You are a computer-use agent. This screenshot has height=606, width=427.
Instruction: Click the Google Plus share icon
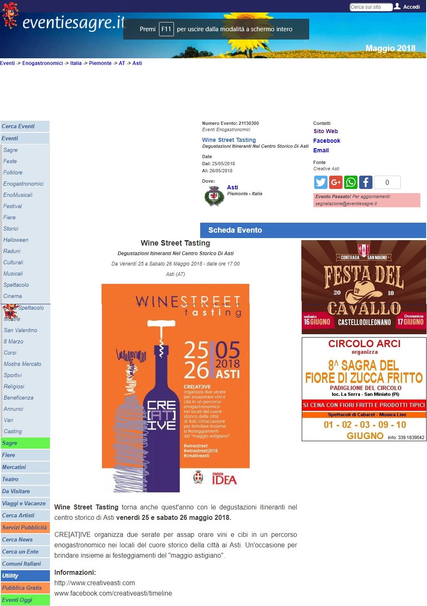pyautogui.click(x=335, y=182)
